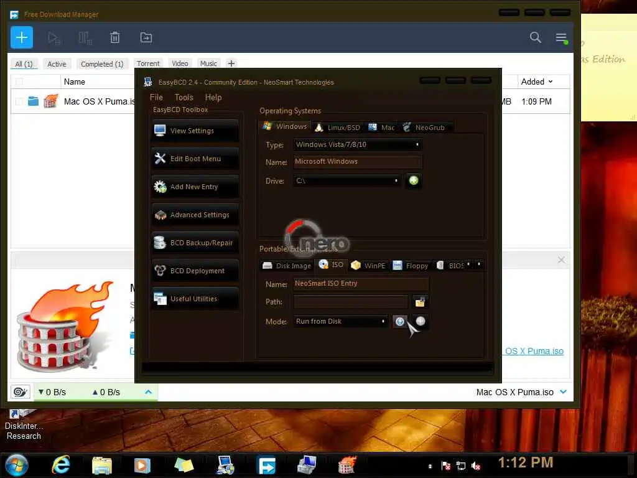Click the round add entry button beside Mode
The width and height of the screenshot is (637, 478).
coord(421,321)
